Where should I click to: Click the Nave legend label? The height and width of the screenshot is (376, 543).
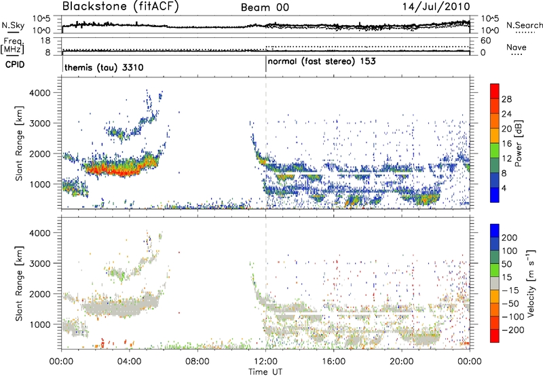(x=517, y=47)
